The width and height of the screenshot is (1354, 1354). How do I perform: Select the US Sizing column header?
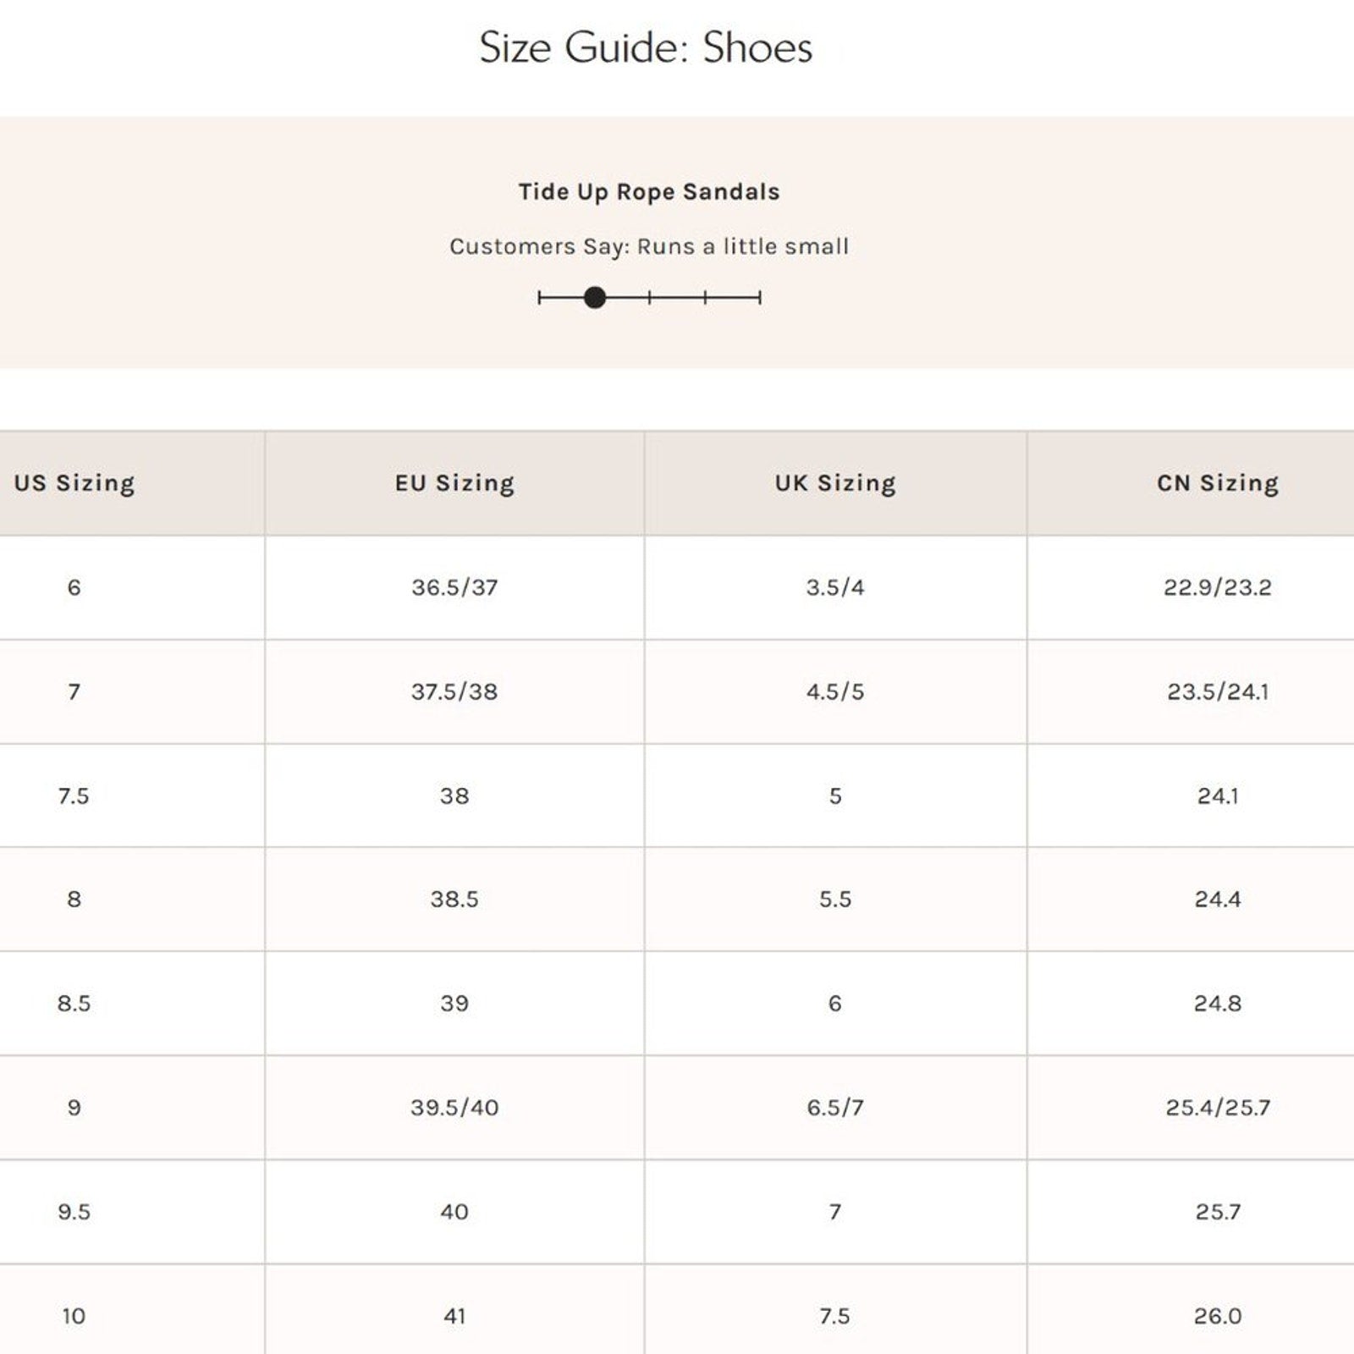tap(74, 483)
